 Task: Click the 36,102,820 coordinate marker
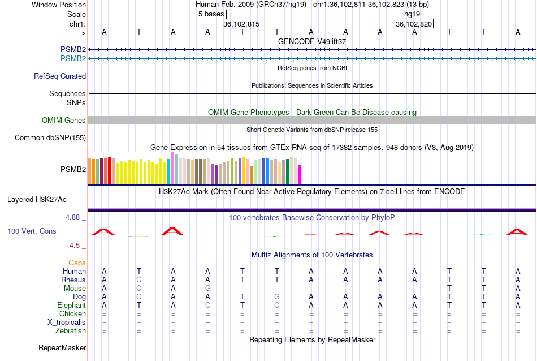[x=414, y=24]
